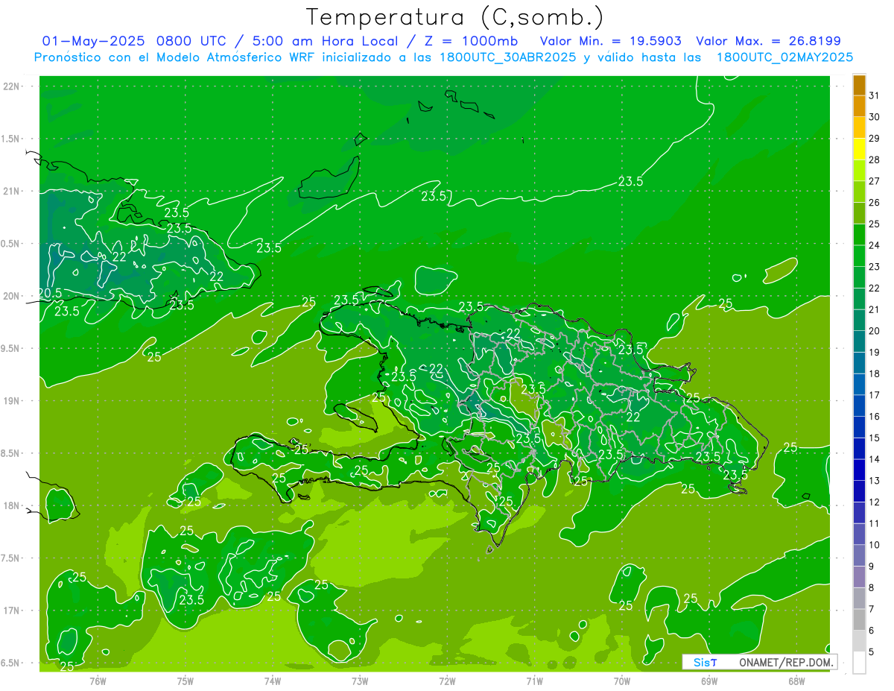Click the '10' colorbar scale label
The image size is (894, 691).
(875, 545)
